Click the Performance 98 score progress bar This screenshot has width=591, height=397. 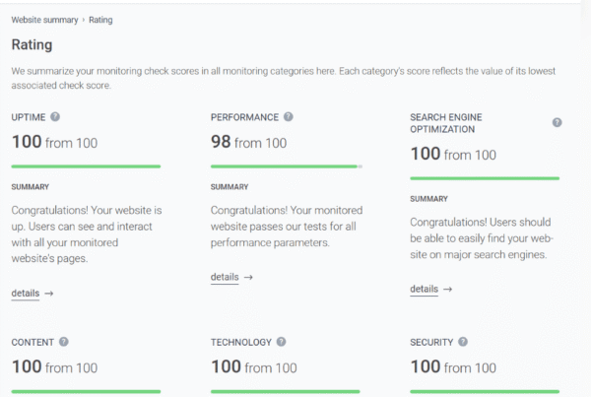287,166
